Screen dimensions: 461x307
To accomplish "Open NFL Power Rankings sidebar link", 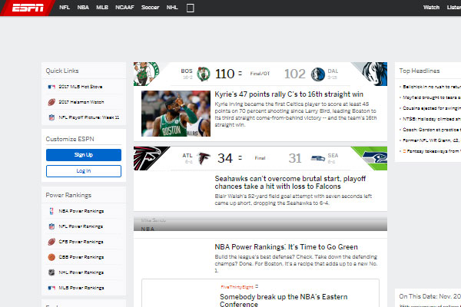I will tap(81, 226).
